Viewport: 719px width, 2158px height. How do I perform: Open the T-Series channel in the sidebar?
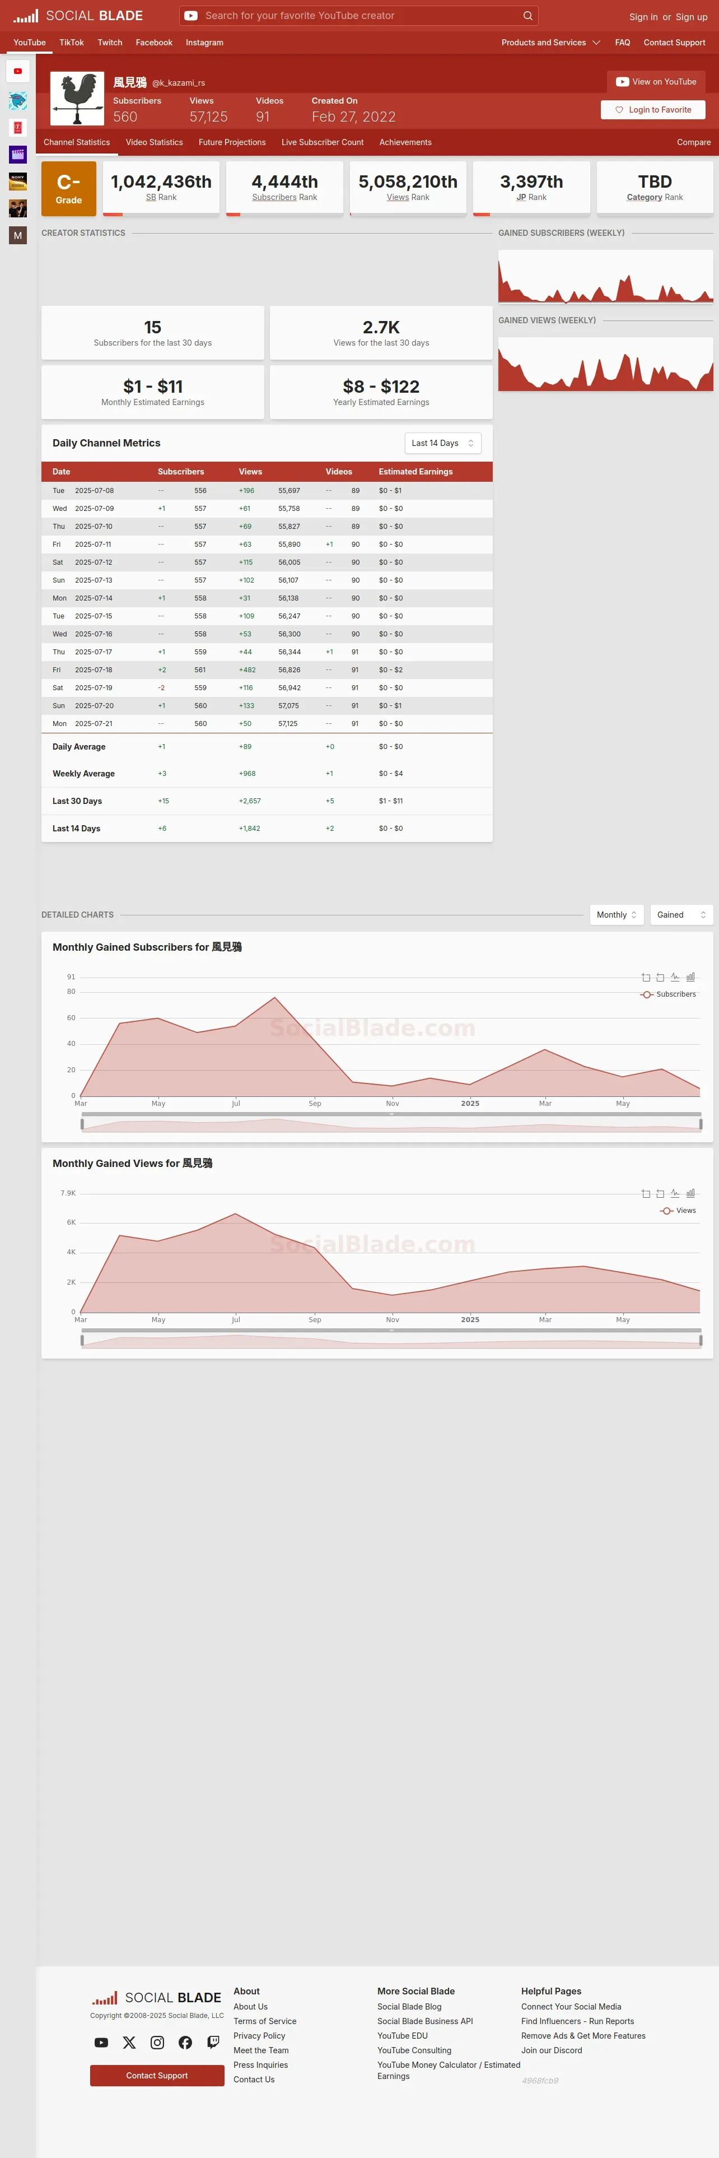[x=17, y=128]
